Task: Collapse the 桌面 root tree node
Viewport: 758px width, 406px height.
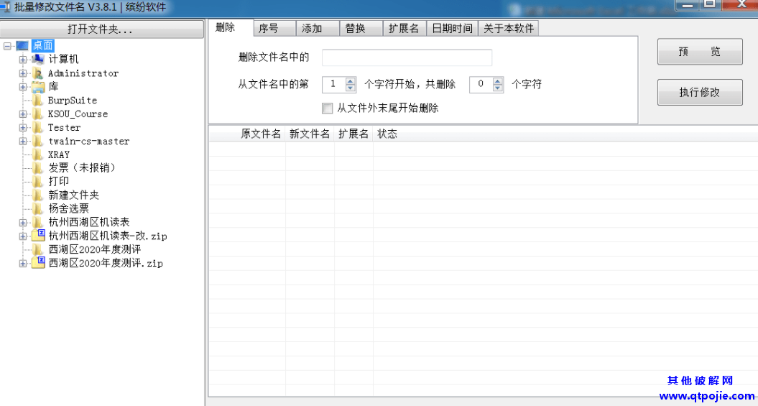Action: pos(7,46)
